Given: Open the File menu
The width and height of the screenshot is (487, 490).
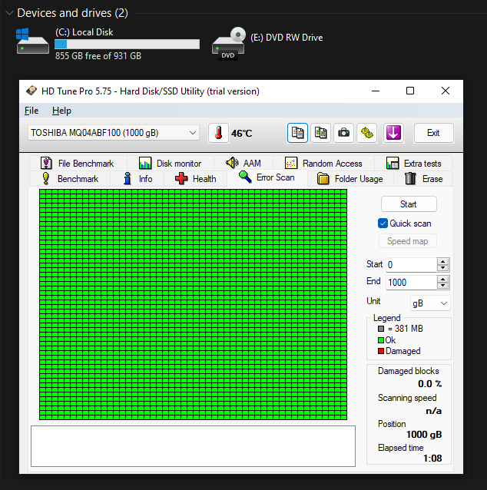Looking at the screenshot, I should coord(31,111).
